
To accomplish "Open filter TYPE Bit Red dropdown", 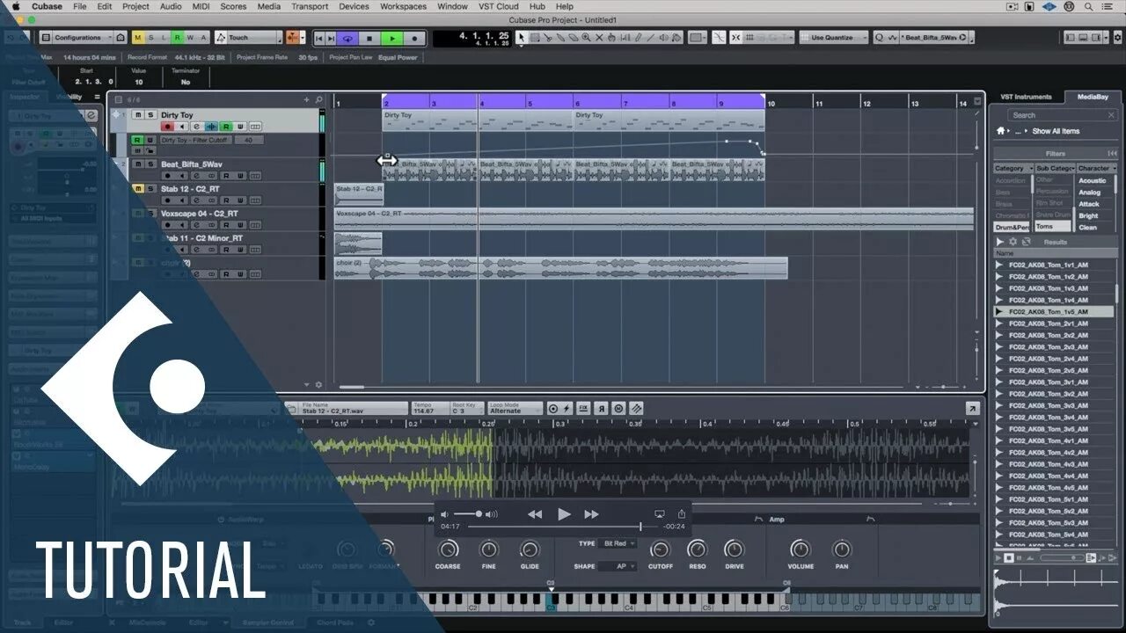I will click(x=618, y=543).
